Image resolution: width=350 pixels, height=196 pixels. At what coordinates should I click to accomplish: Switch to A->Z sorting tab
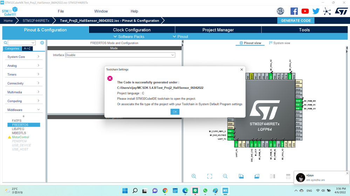point(27,48)
